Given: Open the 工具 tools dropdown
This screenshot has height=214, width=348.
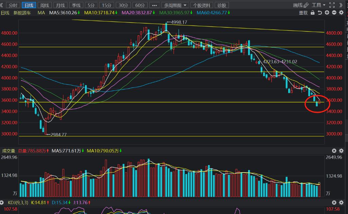Looking at the screenshot, I should click(x=318, y=5).
